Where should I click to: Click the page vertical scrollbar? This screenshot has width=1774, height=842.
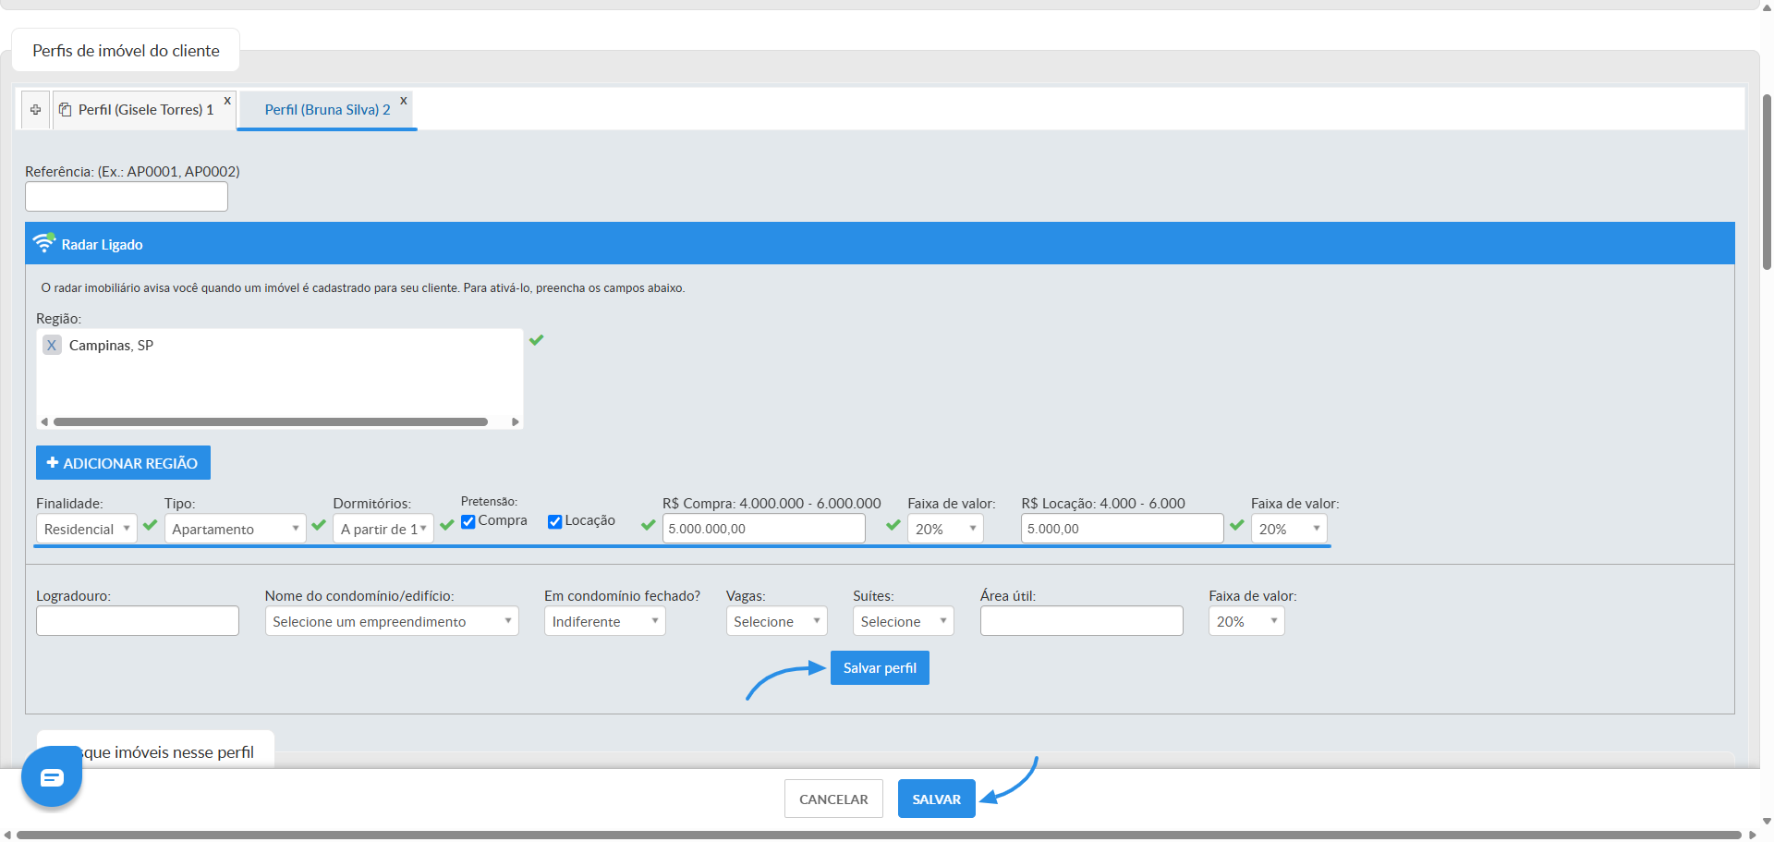point(1767,181)
